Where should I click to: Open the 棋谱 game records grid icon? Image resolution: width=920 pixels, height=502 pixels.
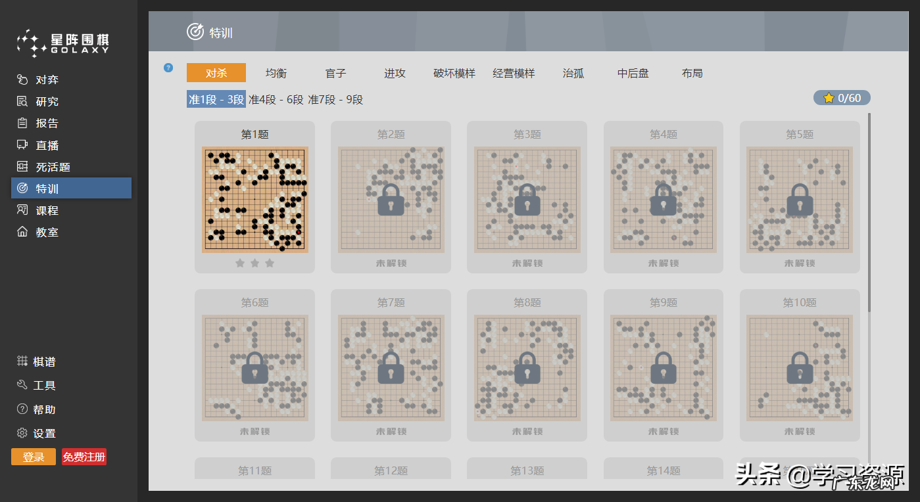click(22, 361)
